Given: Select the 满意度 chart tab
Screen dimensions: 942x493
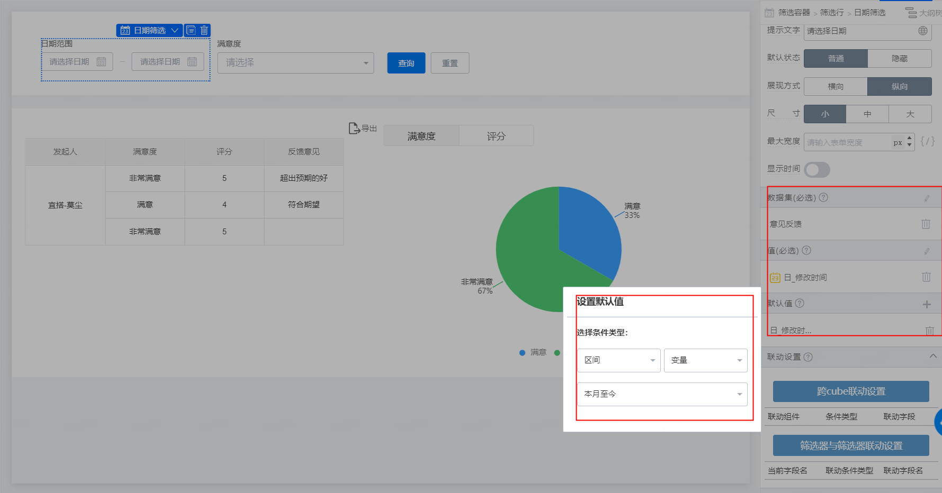Looking at the screenshot, I should [421, 136].
